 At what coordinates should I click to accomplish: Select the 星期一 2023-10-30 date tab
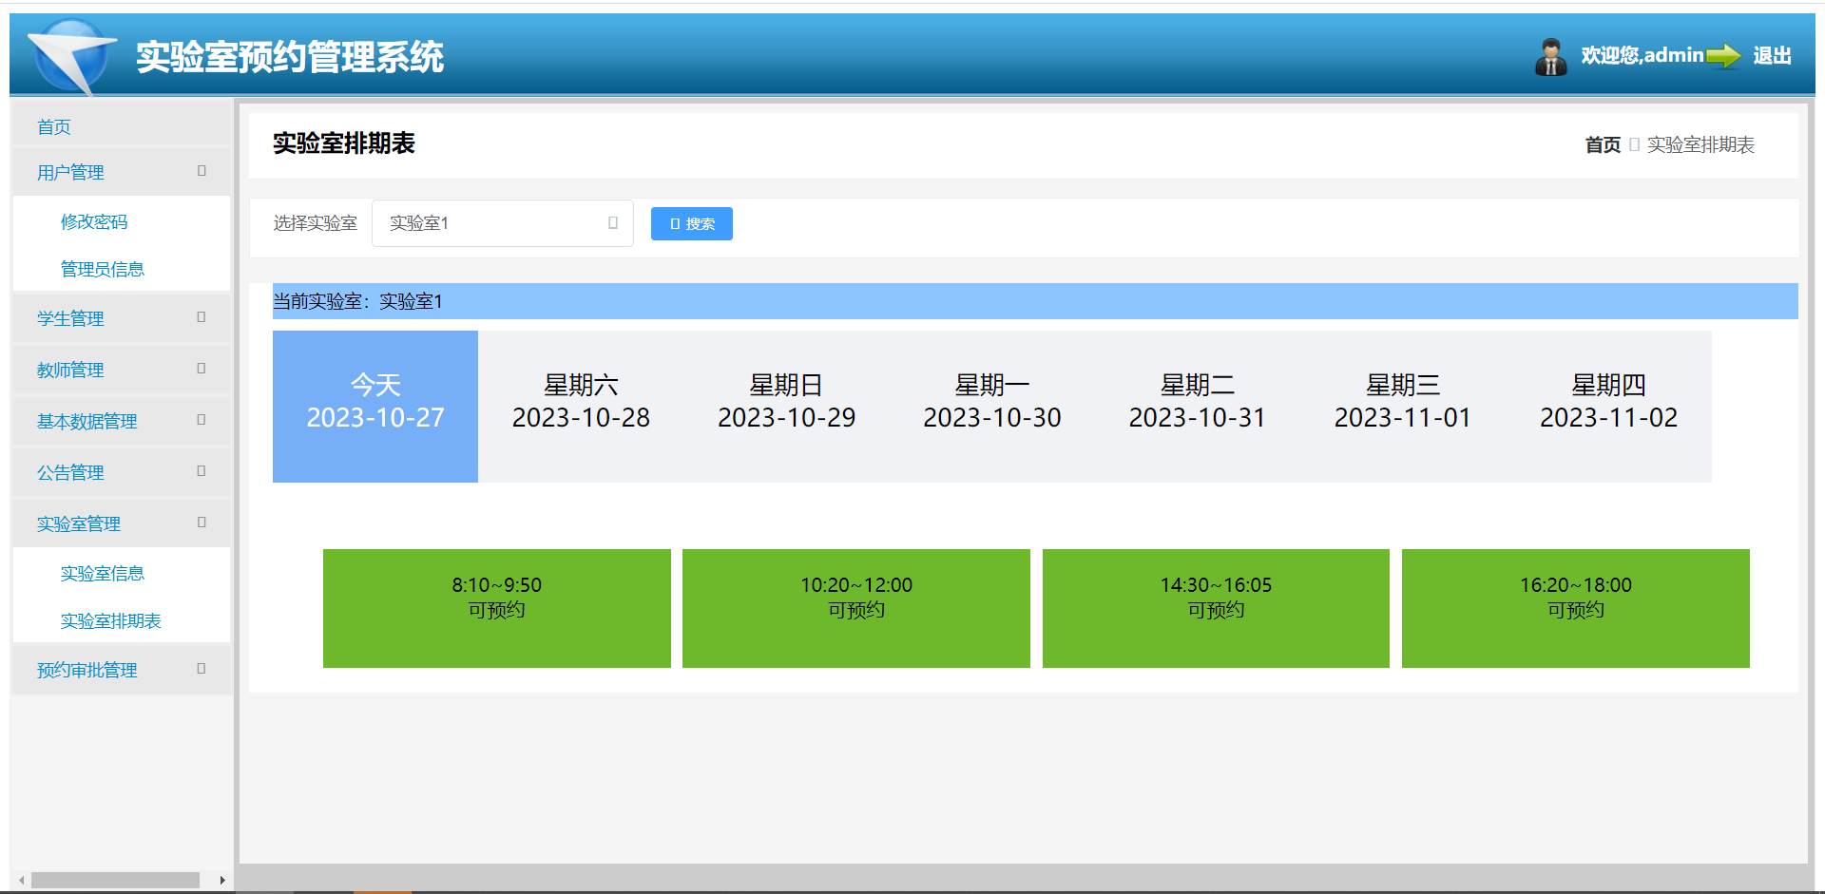coord(991,407)
